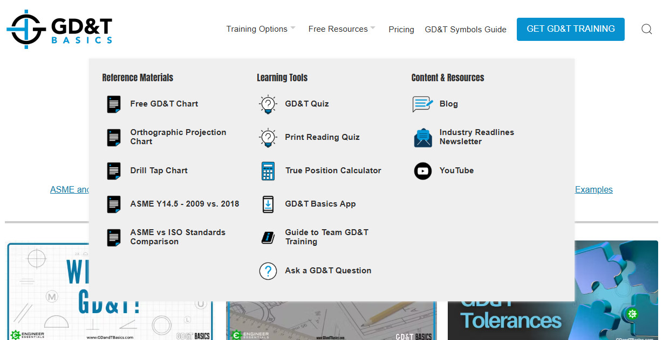Click the document icon beside ASME Y14.5 - 2009 vs. 2018
The width and height of the screenshot is (663, 340).
tap(114, 204)
